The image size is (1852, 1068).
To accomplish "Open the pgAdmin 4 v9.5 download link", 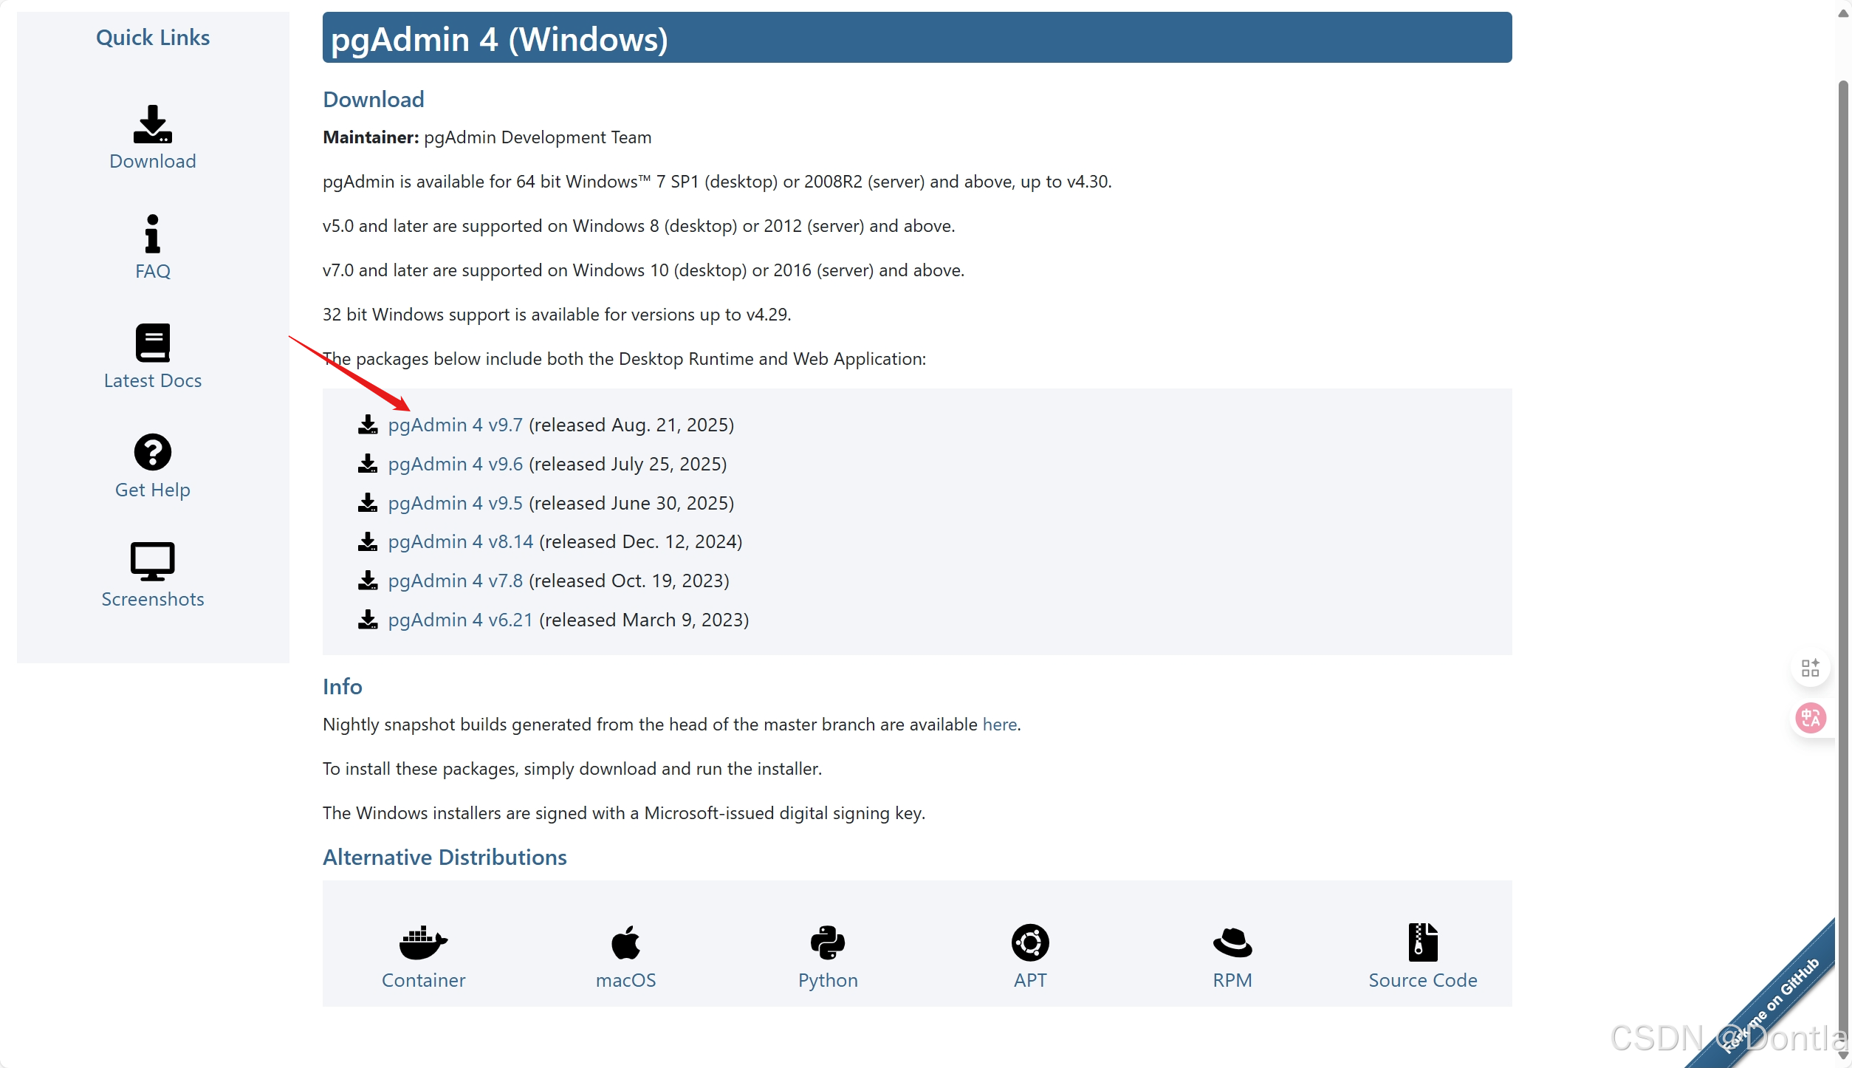I will pos(456,503).
